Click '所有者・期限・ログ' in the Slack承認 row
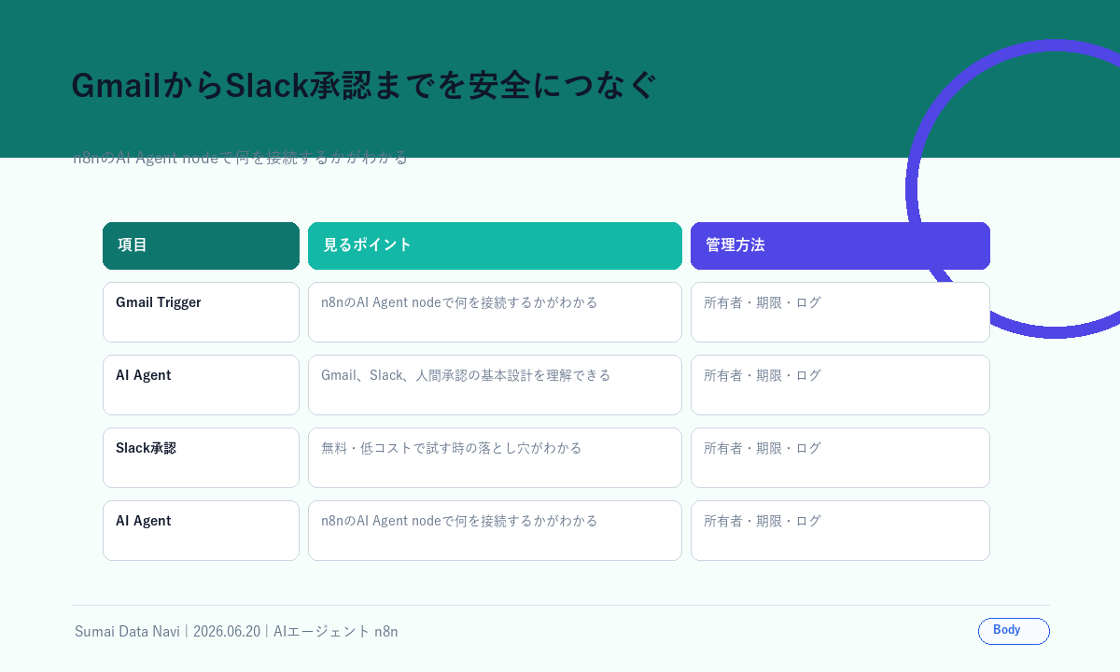The height and width of the screenshot is (672, 1120). tap(840, 457)
